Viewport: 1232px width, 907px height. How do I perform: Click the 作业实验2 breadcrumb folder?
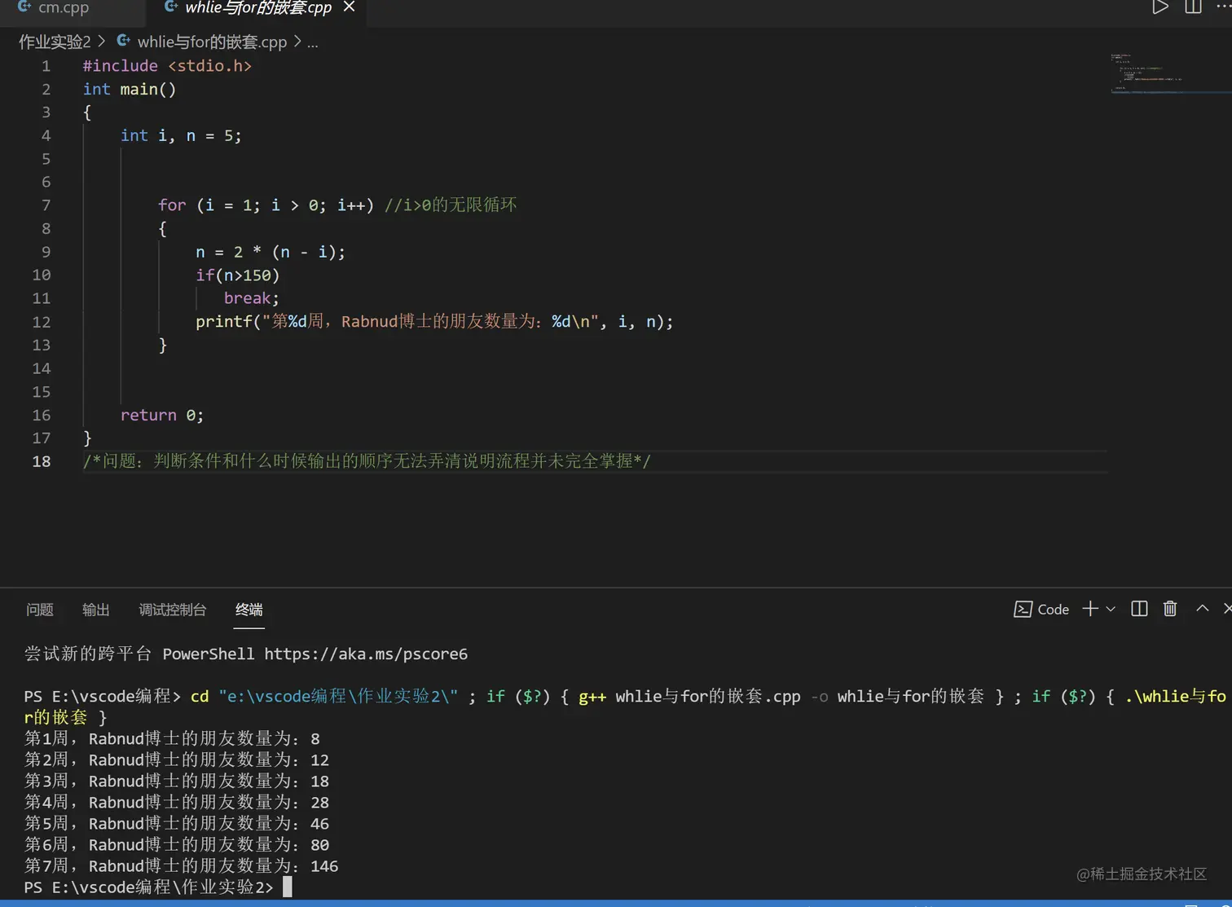coord(55,42)
